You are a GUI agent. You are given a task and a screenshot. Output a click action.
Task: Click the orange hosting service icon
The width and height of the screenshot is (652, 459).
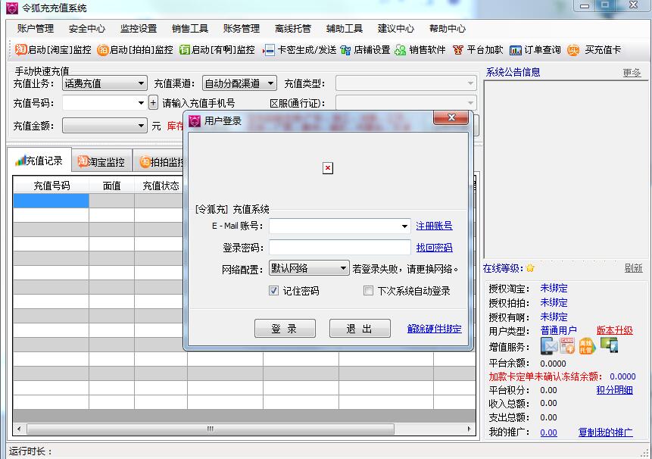(x=587, y=346)
